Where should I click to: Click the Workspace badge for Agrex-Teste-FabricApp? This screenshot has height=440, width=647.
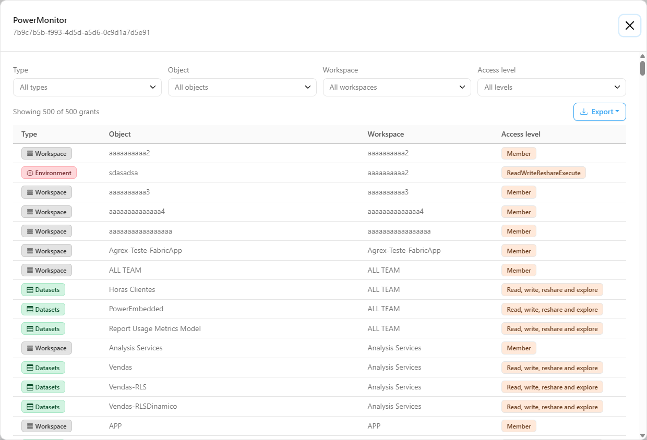(46, 251)
